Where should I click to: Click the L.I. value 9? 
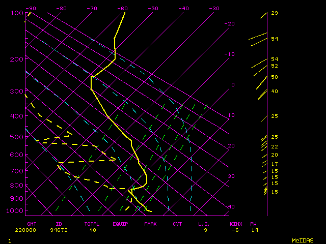point(206,230)
